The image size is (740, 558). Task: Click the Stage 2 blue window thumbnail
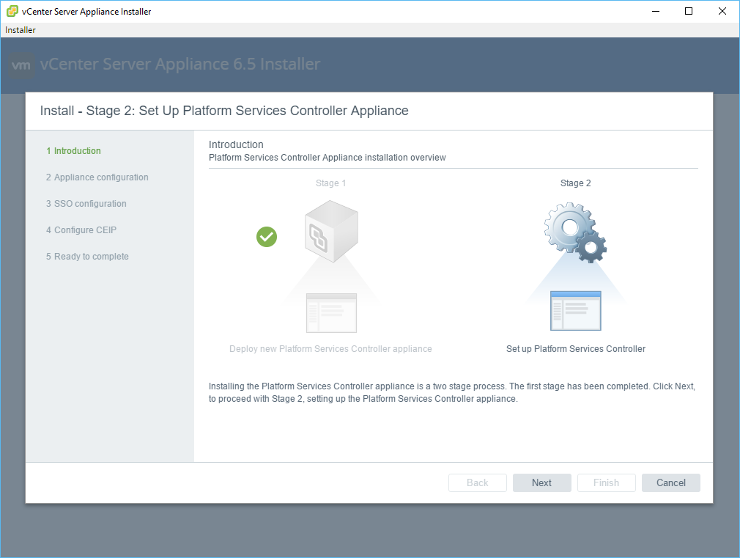pos(576,311)
